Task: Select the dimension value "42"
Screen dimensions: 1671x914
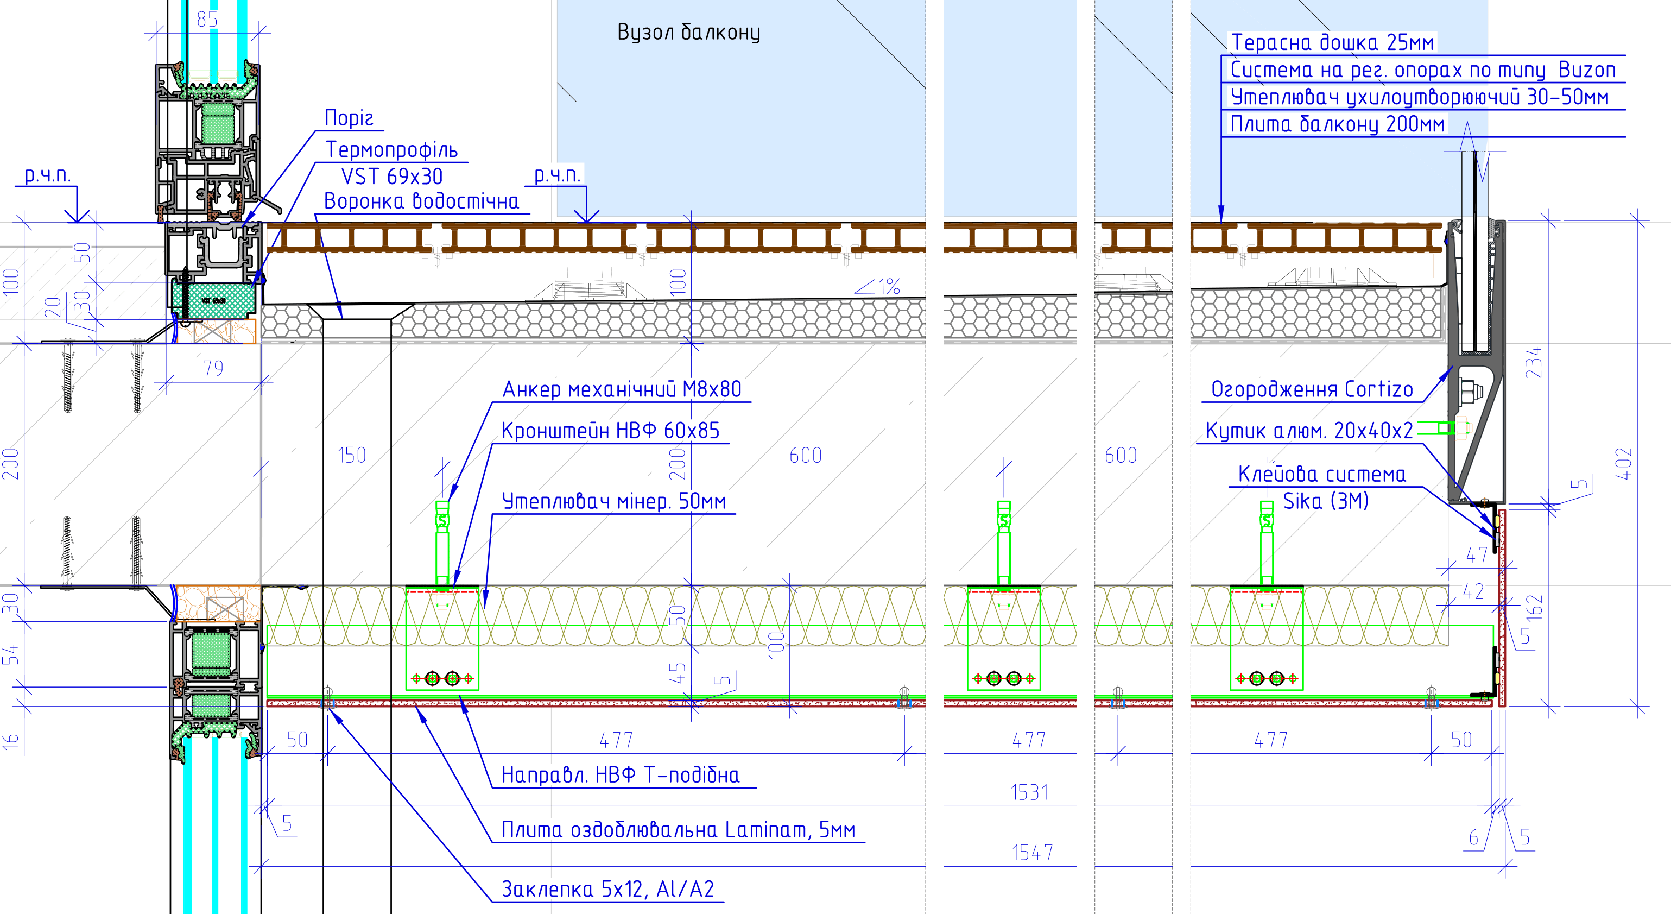Action: [x=1473, y=591]
